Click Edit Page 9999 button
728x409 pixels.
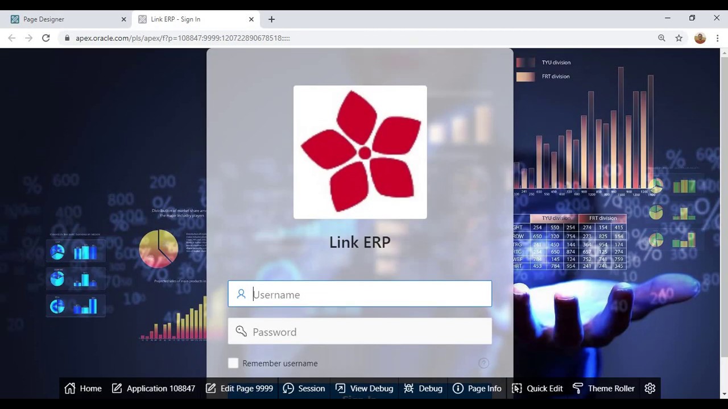(x=239, y=389)
